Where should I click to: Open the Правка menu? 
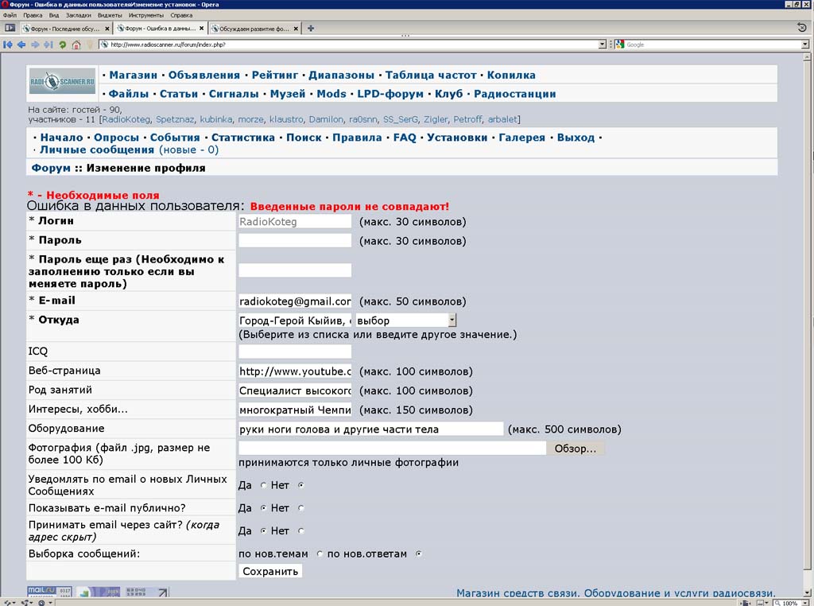coord(33,15)
